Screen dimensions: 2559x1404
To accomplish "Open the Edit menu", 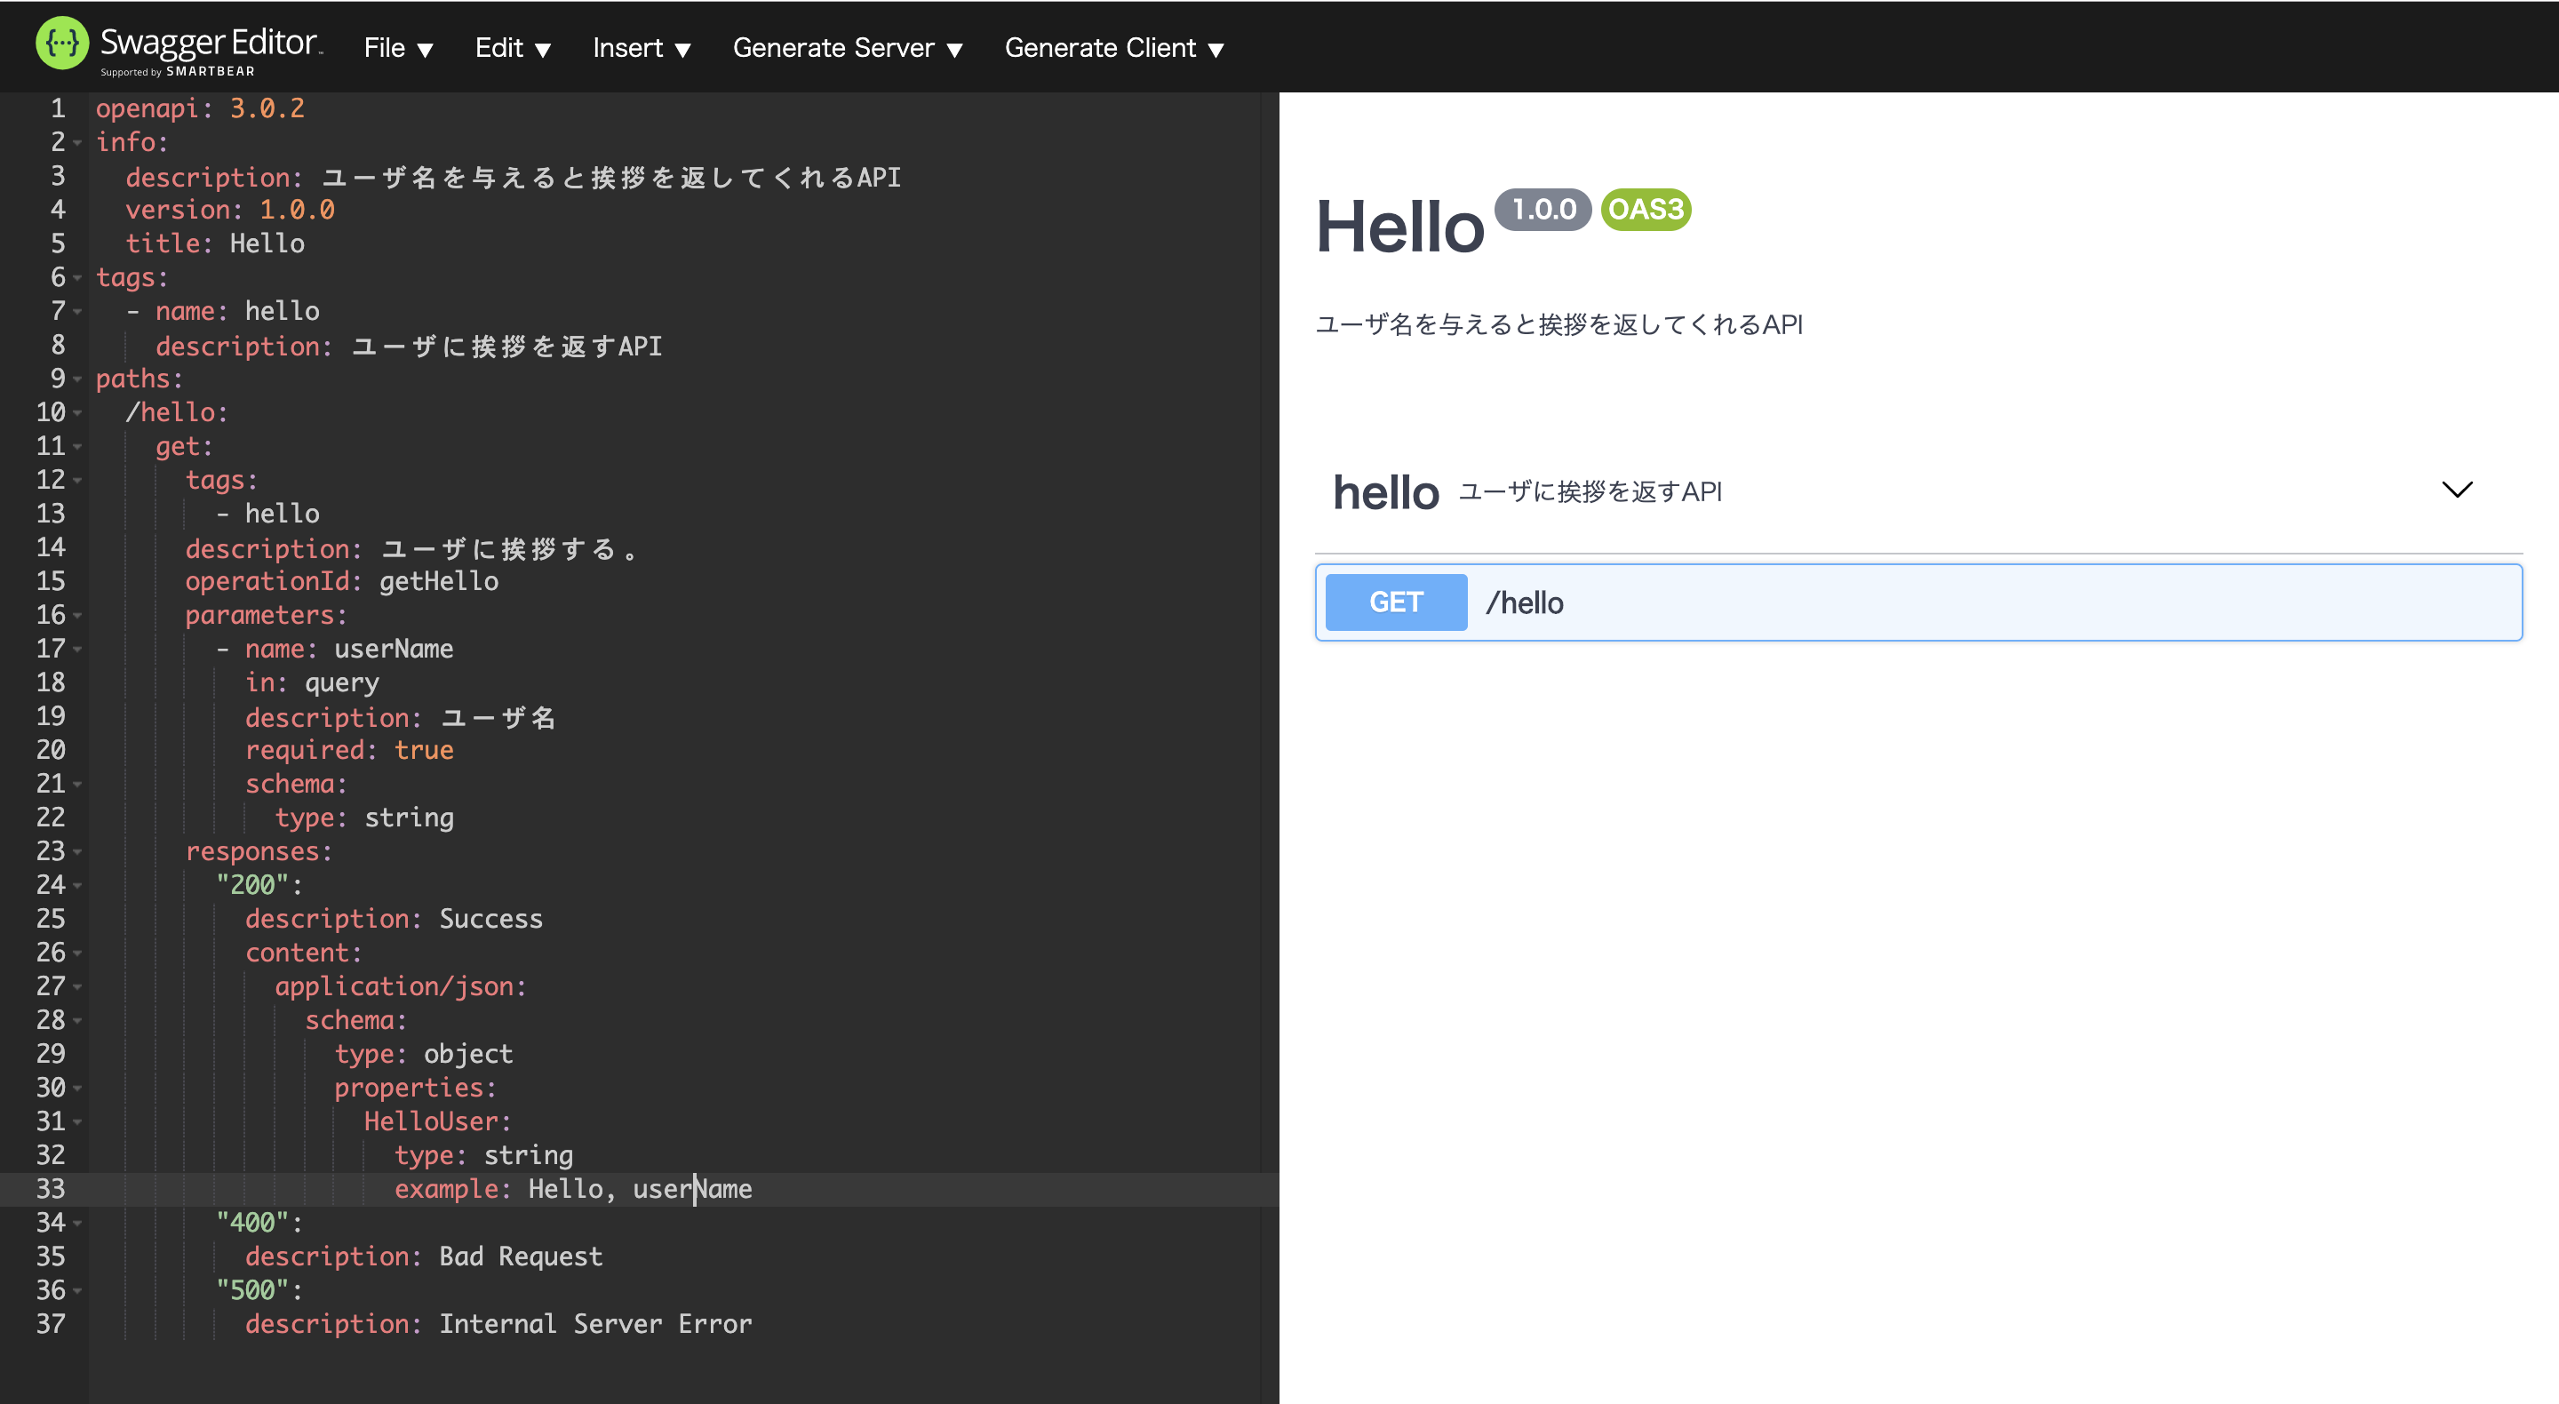I will point(512,47).
